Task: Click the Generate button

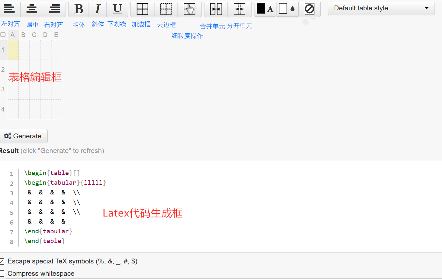Action: 23,136
